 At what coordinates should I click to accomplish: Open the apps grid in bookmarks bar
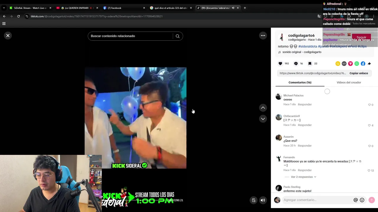4,24
